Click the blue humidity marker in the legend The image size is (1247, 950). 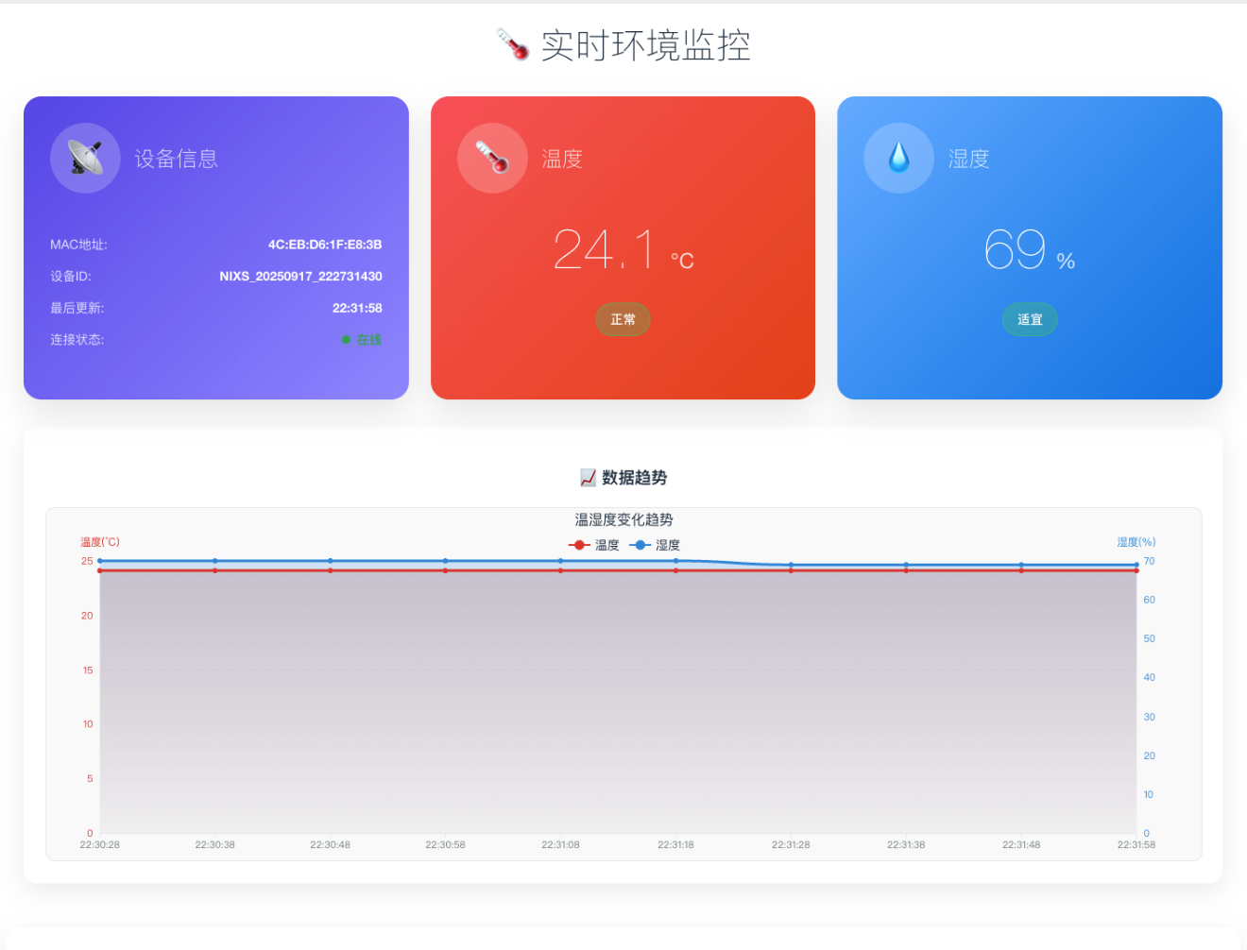click(639, 544)
